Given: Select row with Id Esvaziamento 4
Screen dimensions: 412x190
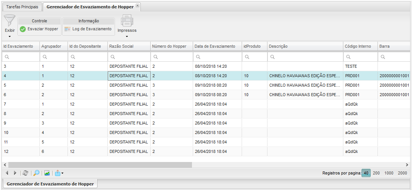Looking at the screenshot, I should [x=206, y=76].
